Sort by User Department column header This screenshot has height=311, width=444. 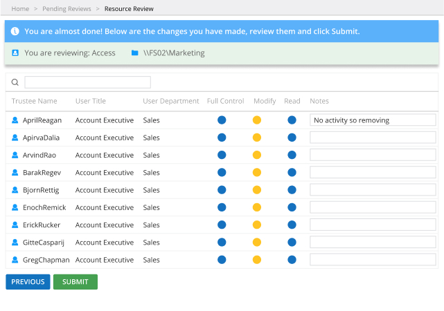(x=170, y=101)
